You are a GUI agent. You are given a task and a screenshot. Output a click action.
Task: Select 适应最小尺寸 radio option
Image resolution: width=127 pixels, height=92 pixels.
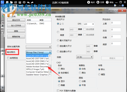coord(58,51)
